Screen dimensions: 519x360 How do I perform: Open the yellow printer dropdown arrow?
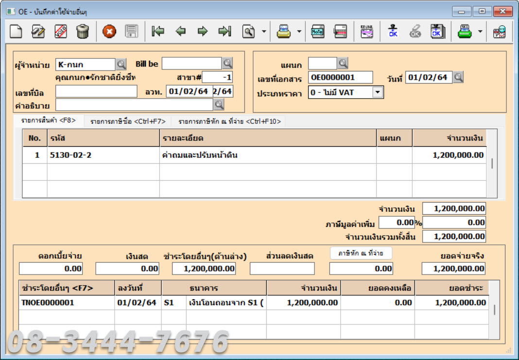(x=299, y=32)
